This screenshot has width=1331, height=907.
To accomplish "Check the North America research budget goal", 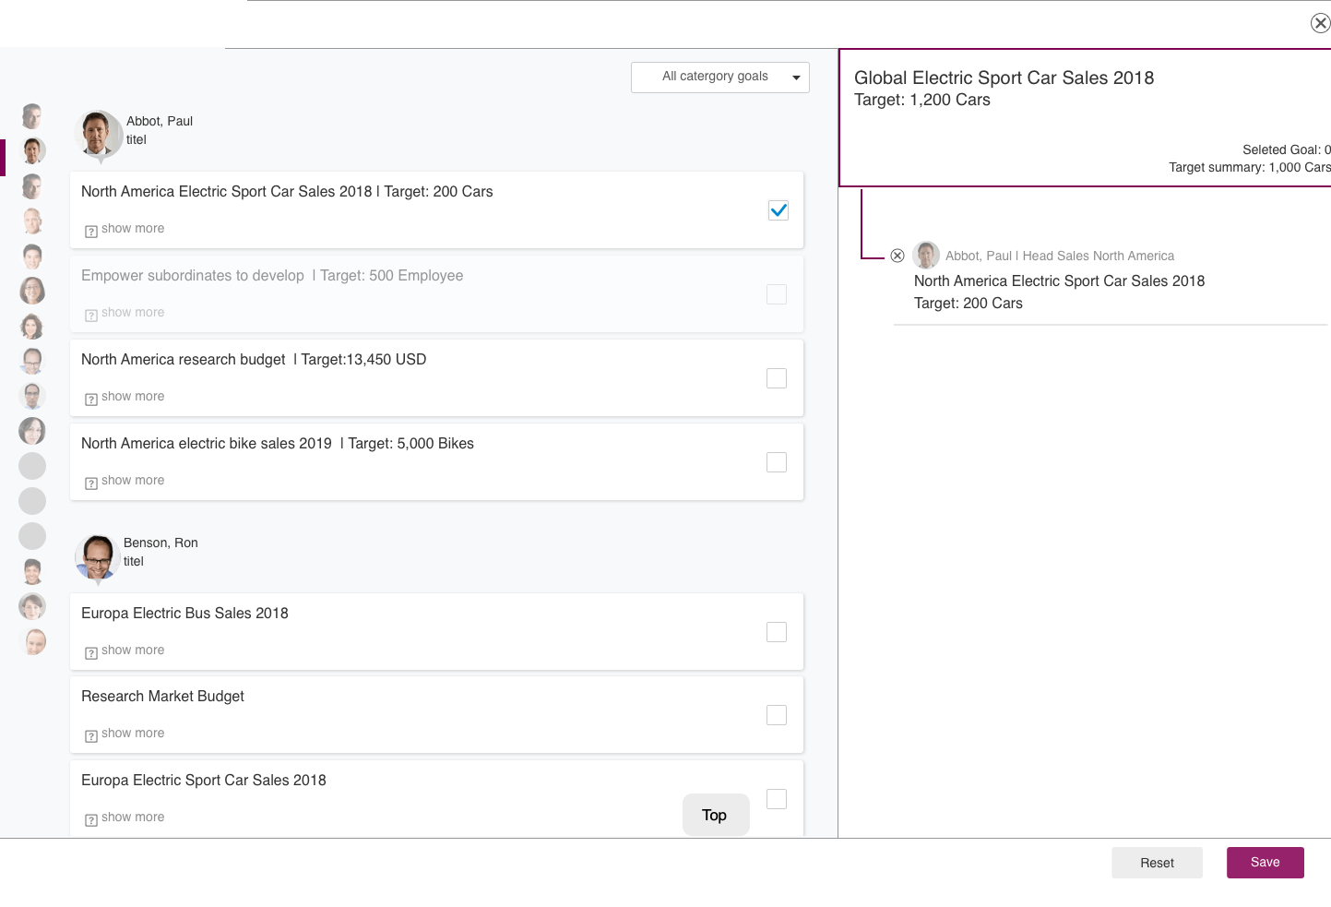I will click(x=777, y=378).
